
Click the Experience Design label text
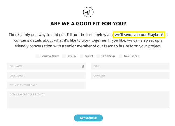tap(50, 56)
